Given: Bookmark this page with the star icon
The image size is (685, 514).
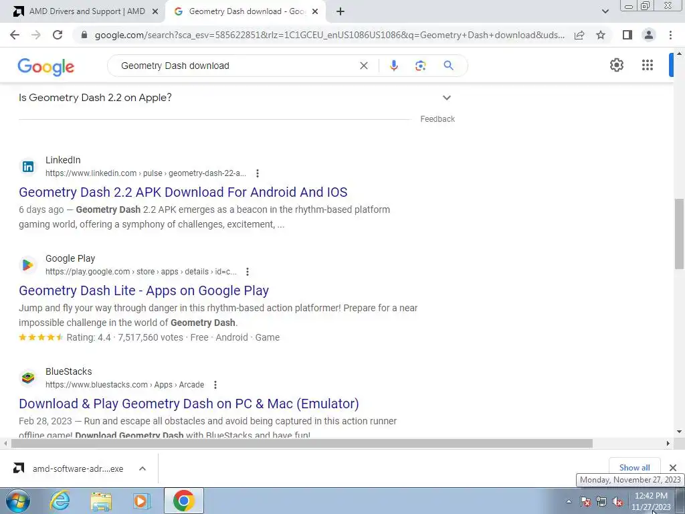Looking at the screenshot, I should (x=601, y=35).
